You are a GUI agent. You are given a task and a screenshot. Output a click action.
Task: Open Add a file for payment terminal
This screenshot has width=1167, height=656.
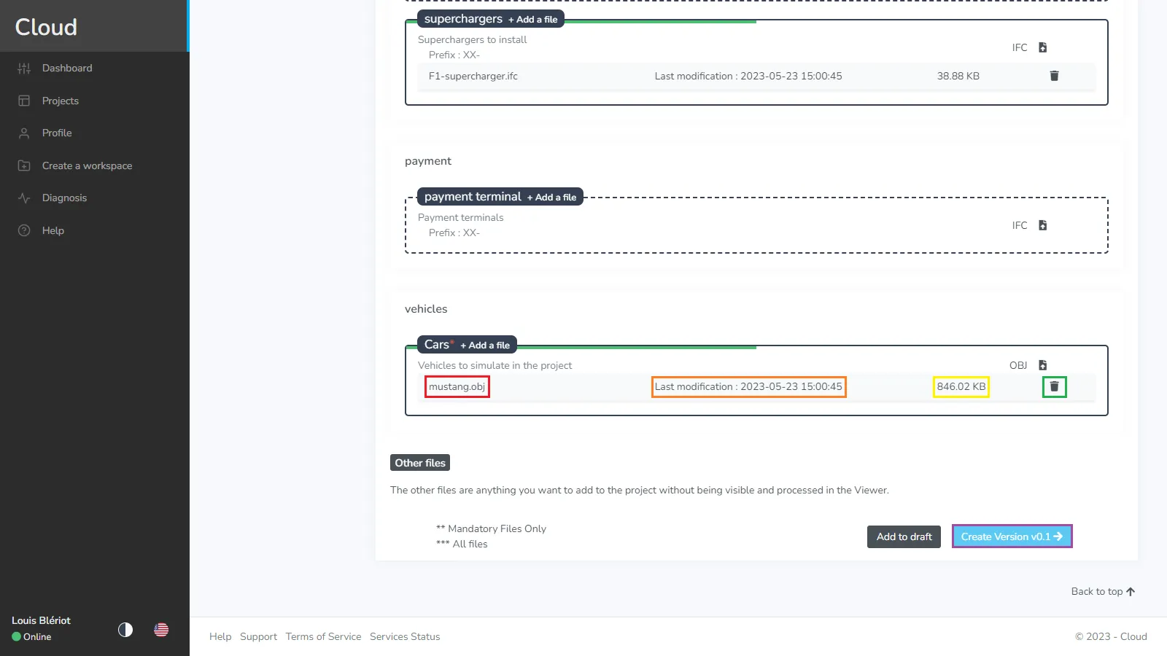[x=553, y=197]
